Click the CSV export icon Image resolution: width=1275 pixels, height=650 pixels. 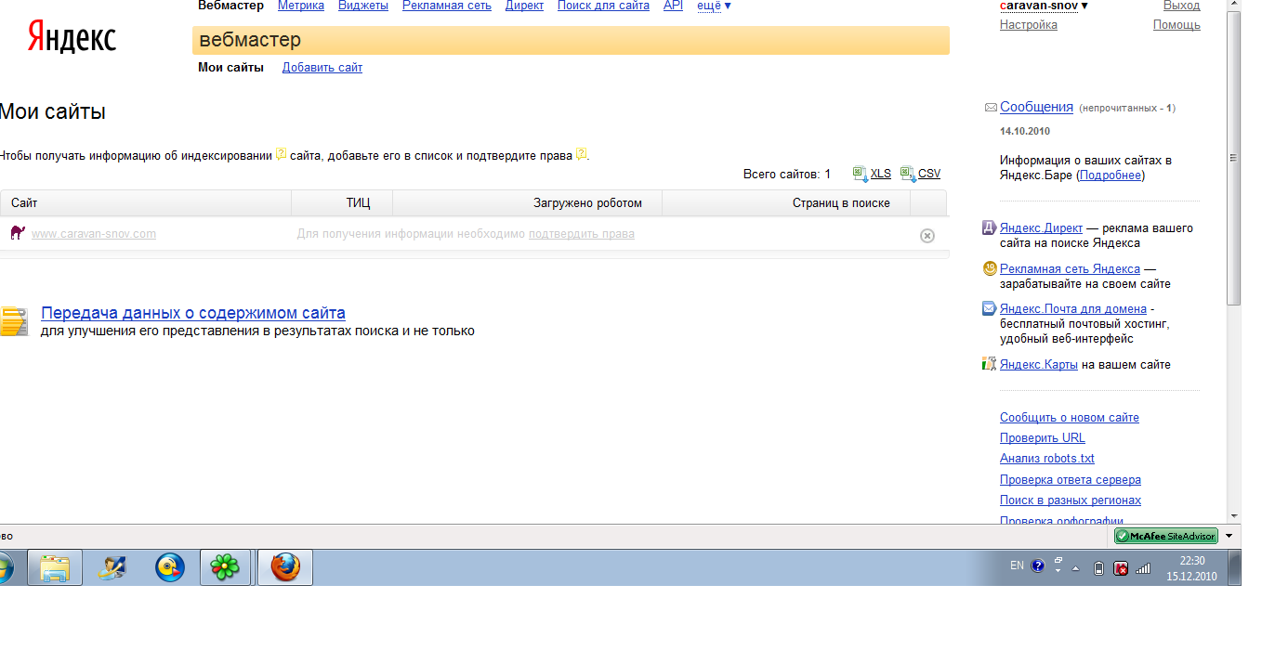(x=908, y=174)
